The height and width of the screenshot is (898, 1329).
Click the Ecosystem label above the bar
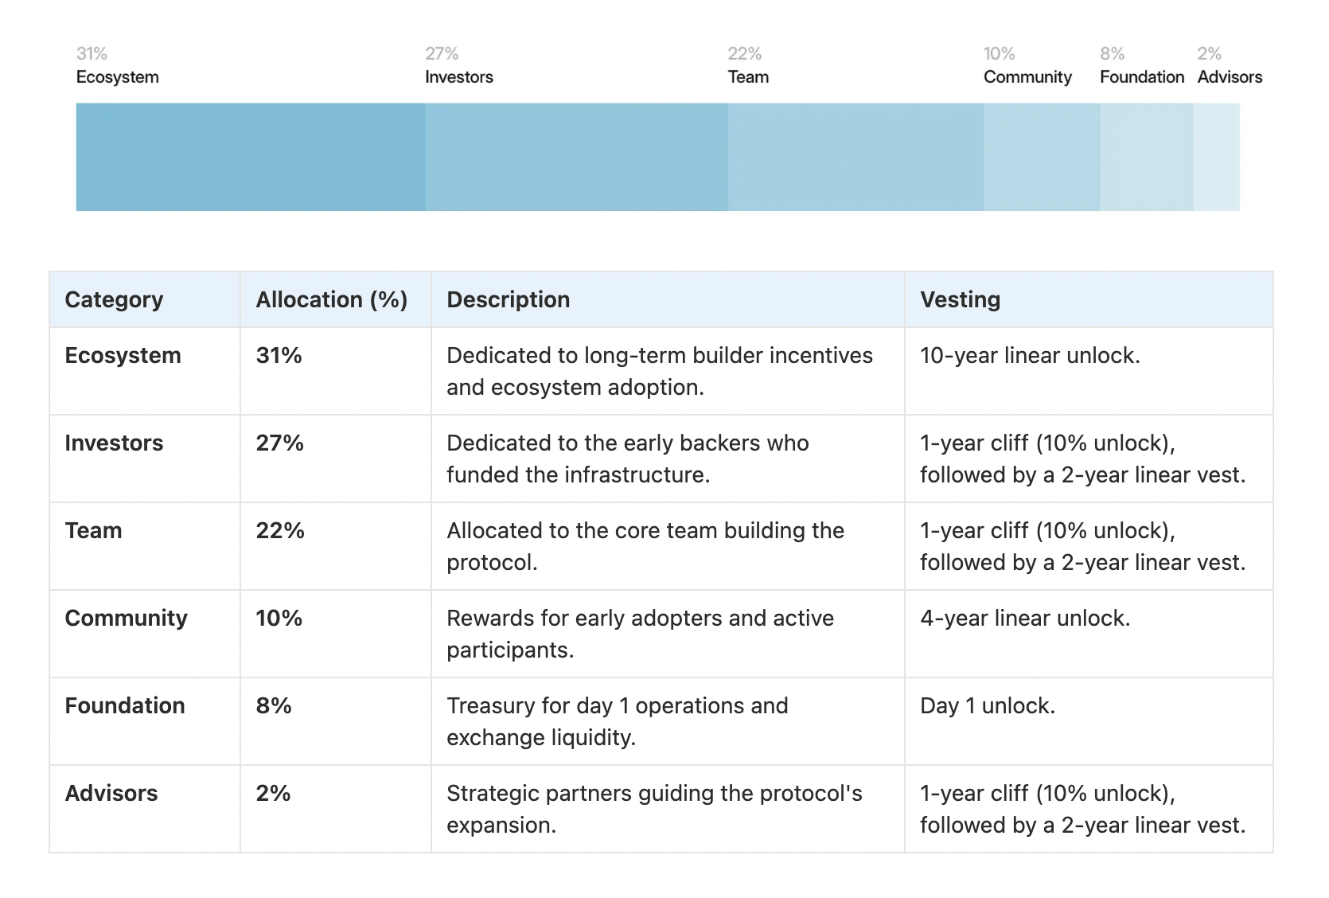tap(118, 77)
